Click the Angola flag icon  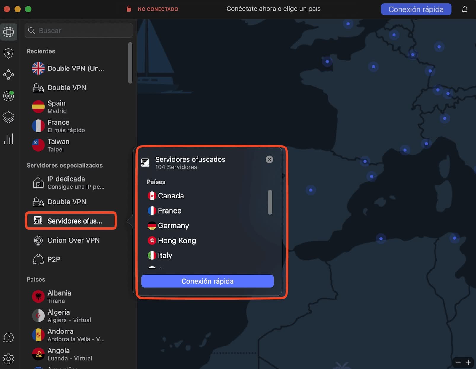[39, 354]
